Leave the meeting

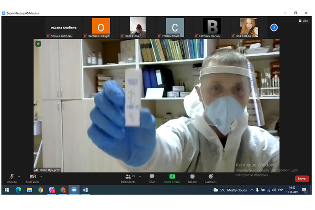(x=302, y=178)
